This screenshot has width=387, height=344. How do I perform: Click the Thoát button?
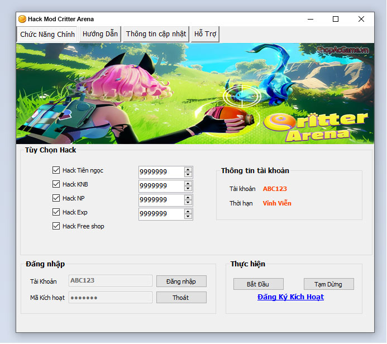(x=181, y=298)
